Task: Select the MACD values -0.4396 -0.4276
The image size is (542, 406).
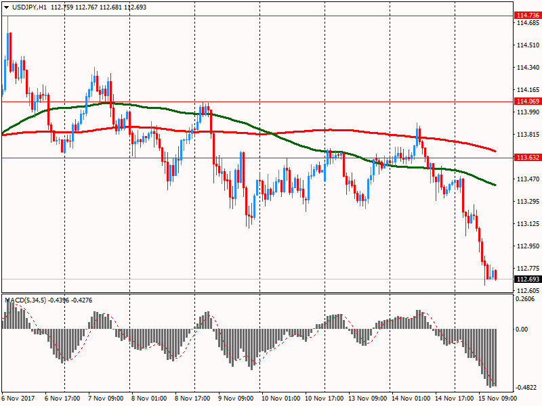Action: pos(70,300)
